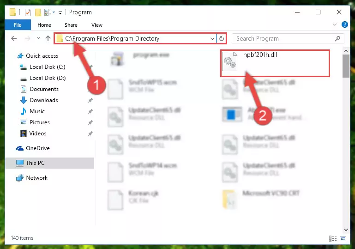Click the This PC monitor icon
Viewport: 355px width, 249px height.
pos(20,163)
